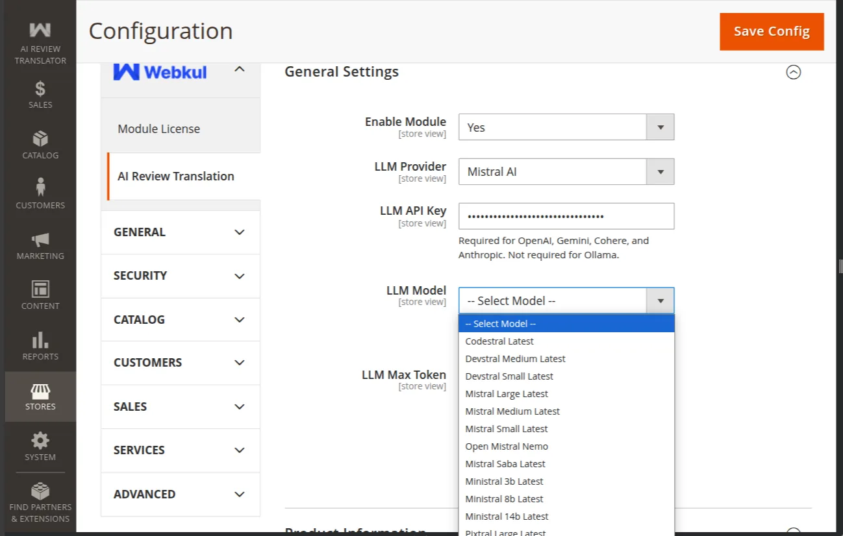Expand the ADVANCED configuration section

pyautogui.click(x=181, y=494)
